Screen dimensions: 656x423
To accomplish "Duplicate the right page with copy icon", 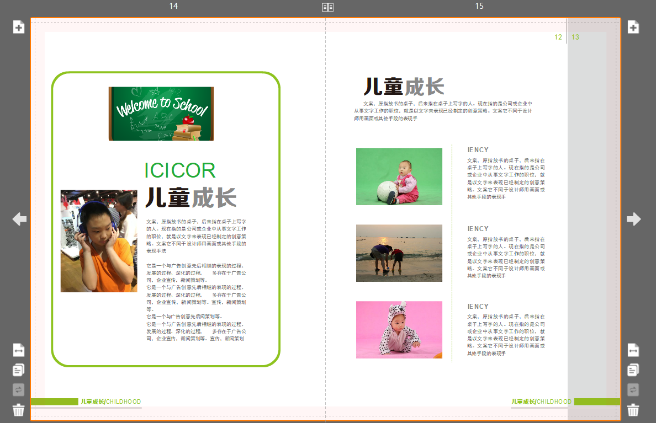I will pos(633,370).
